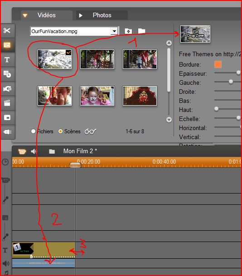
Task: Select the Scènes radio button
Action: (x=60, y=131)
